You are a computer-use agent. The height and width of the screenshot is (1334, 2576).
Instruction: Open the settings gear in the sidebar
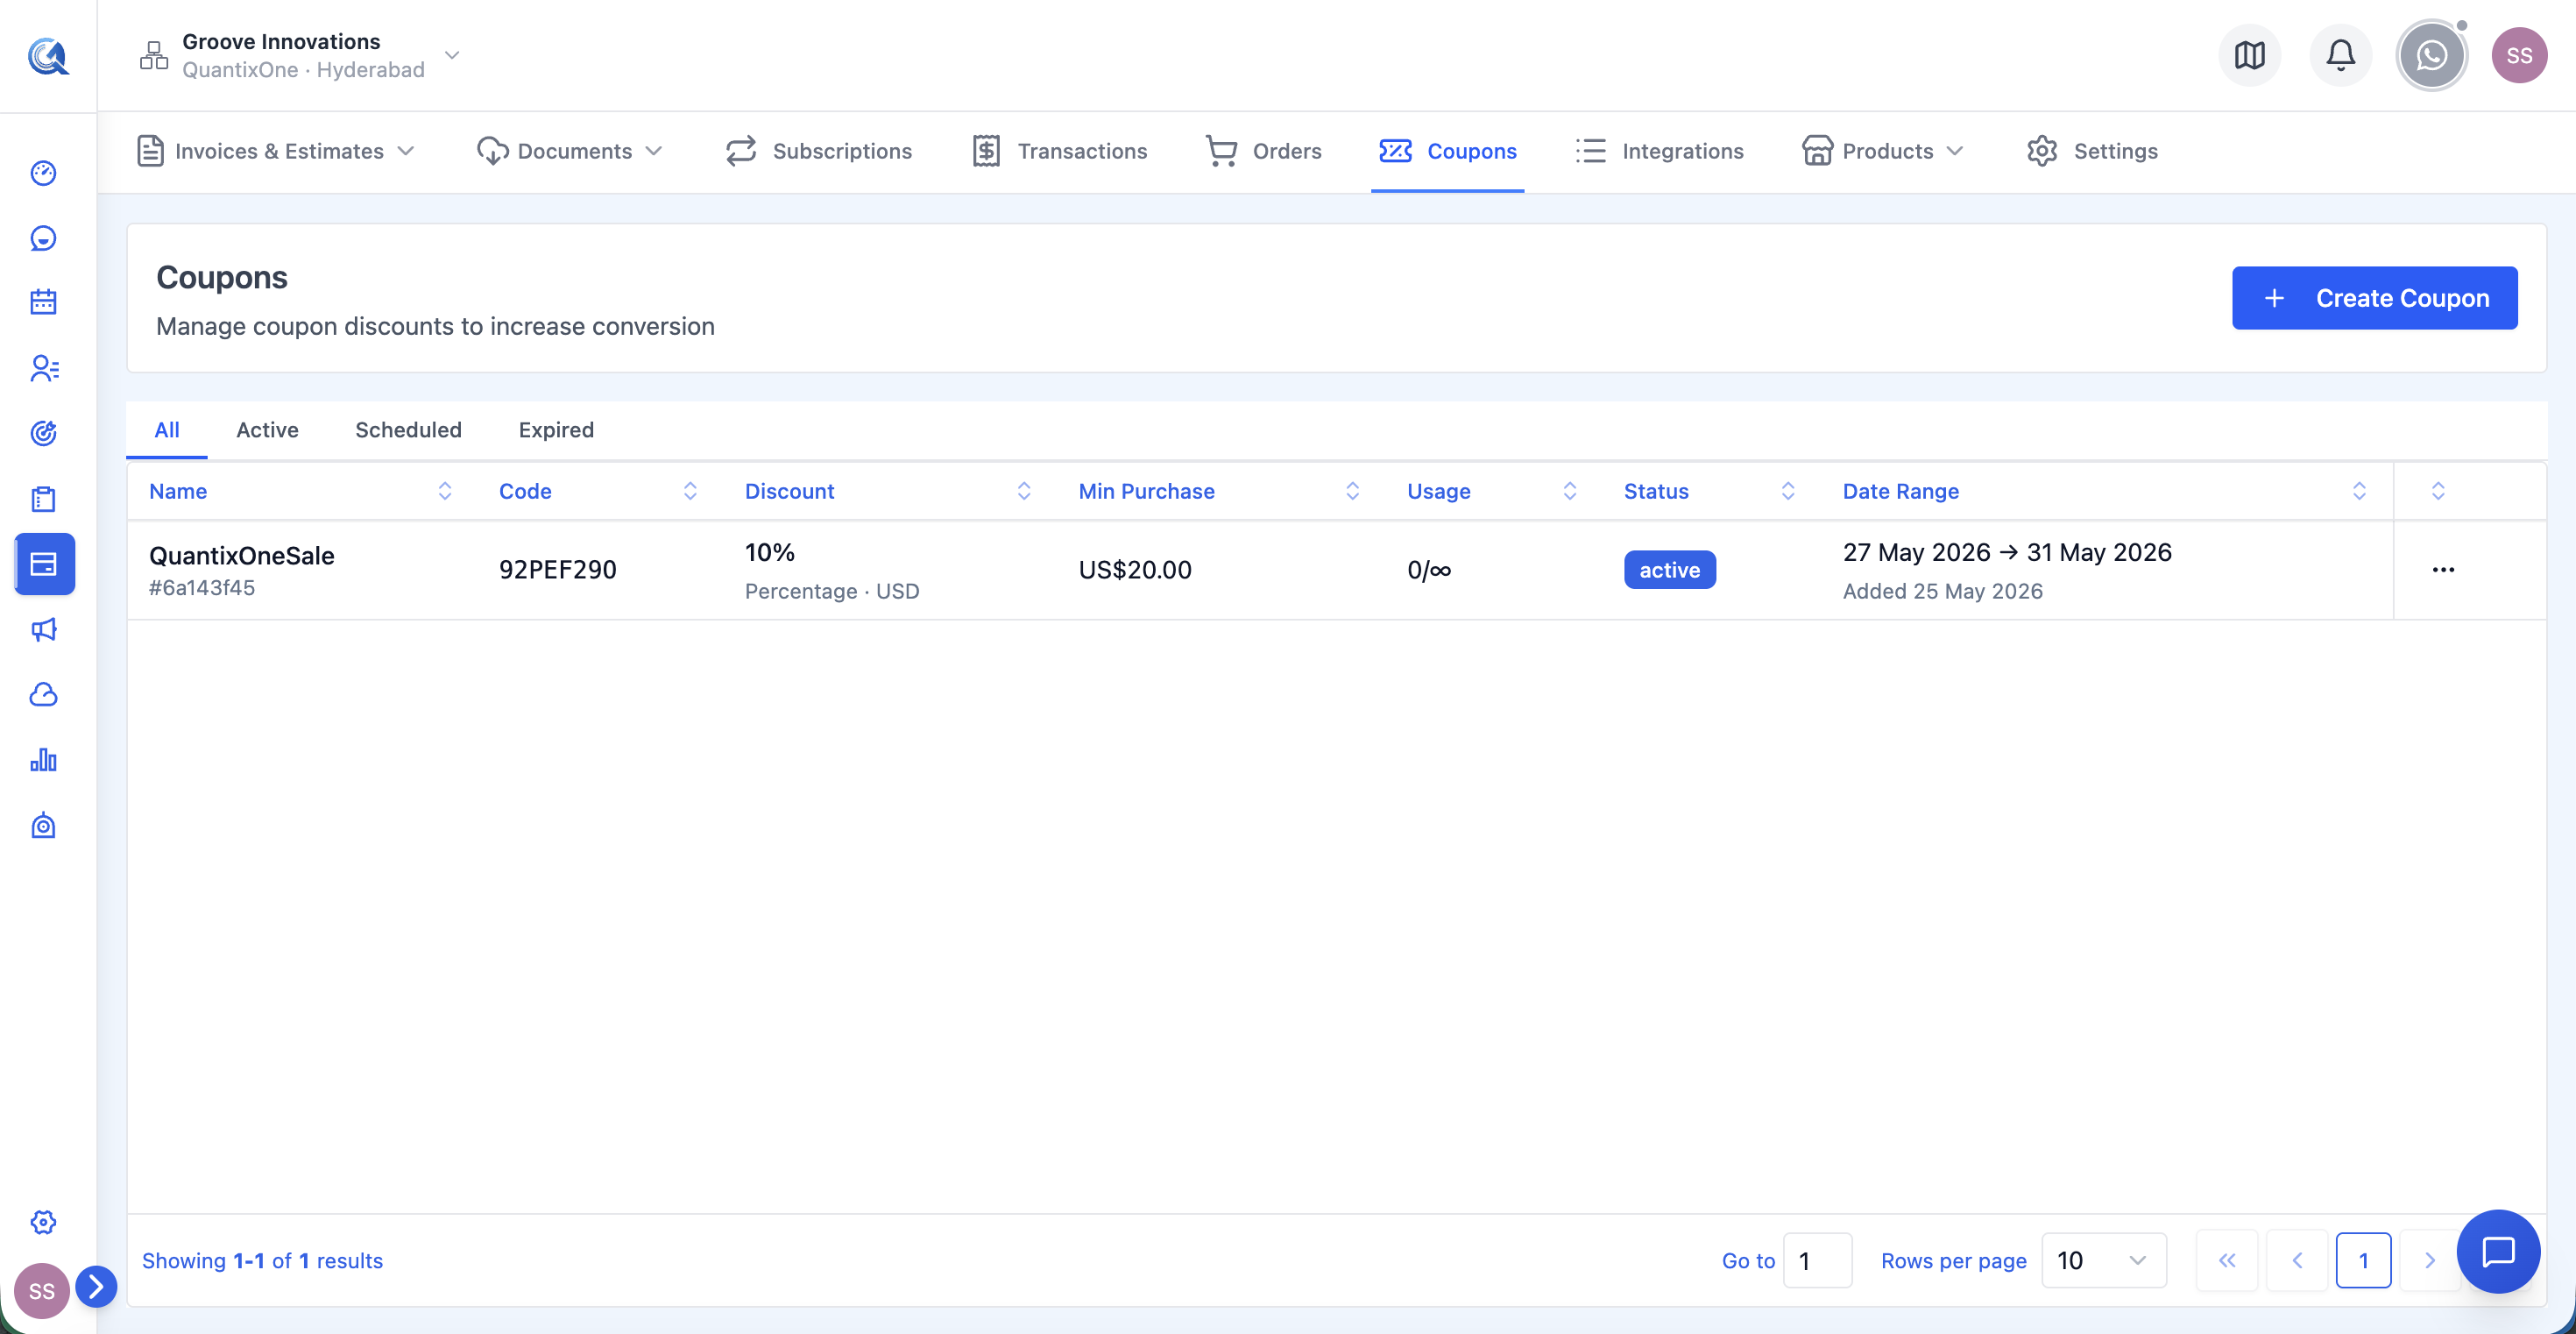click(43, 1222)
